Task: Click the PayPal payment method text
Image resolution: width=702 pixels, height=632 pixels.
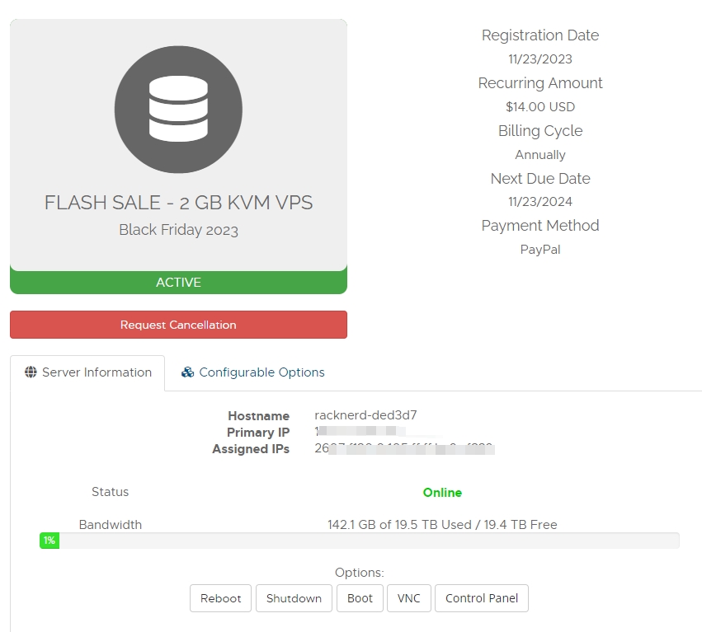Action: [x=540, y=250]
